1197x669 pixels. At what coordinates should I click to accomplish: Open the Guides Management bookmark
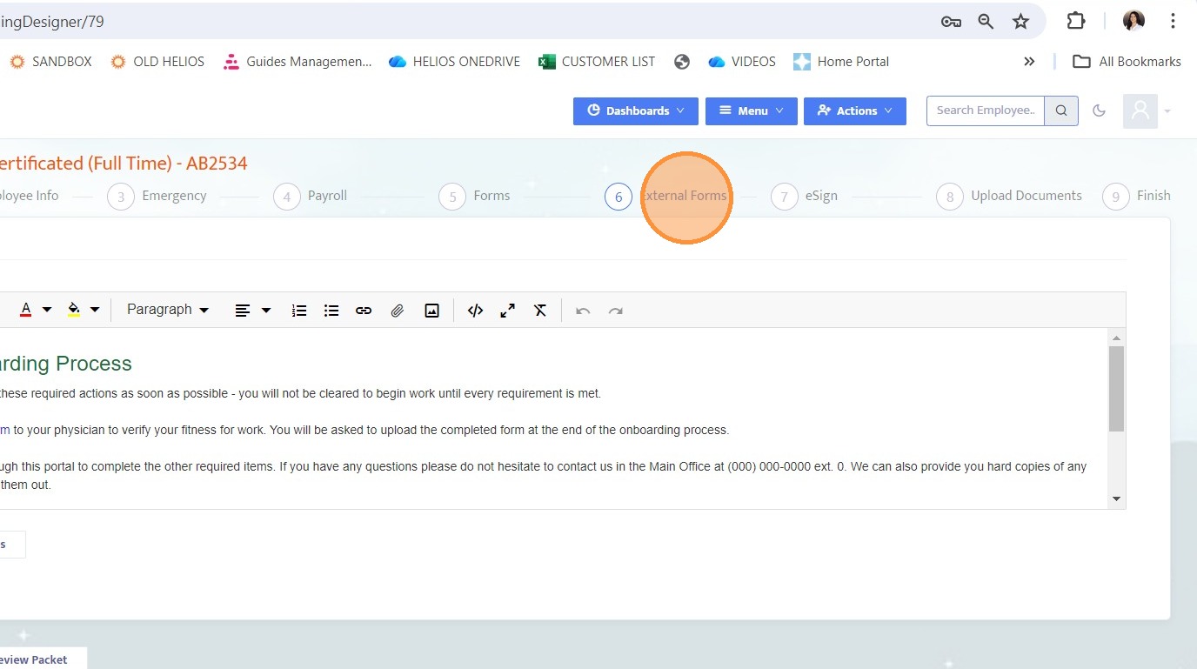pos(298,62)
